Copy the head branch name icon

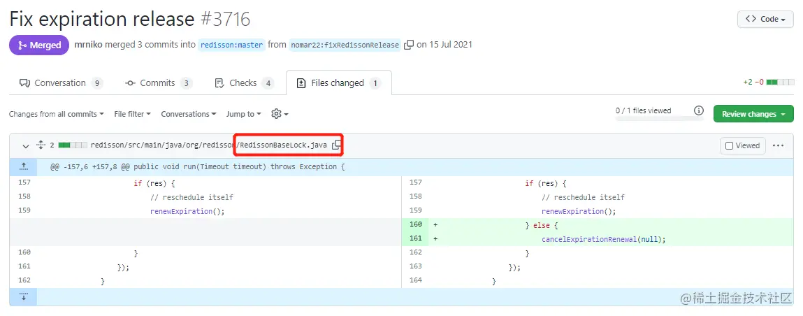click(409, 45)
